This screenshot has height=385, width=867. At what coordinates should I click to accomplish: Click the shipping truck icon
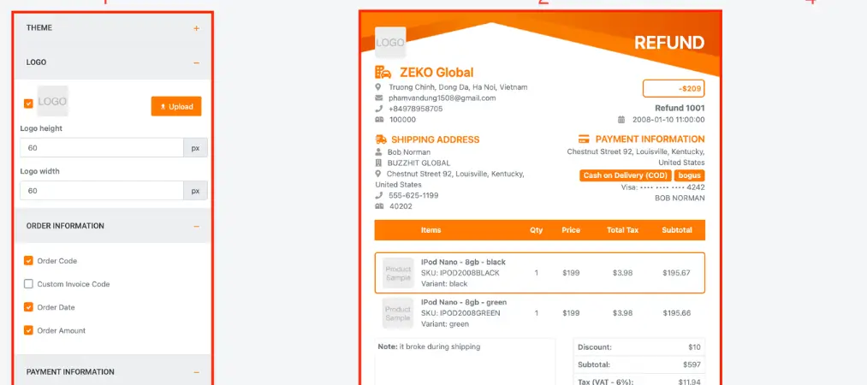[x=380, y=139]
